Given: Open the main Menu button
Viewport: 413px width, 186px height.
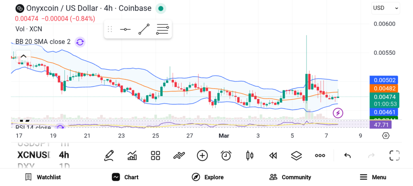Looking at the screenshot, I should (373, 177).
